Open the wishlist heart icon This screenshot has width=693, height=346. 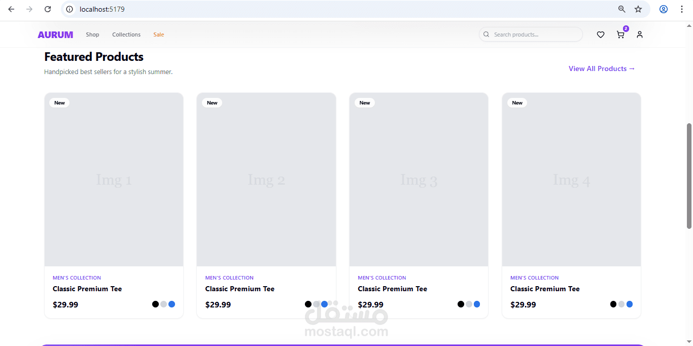601,34
